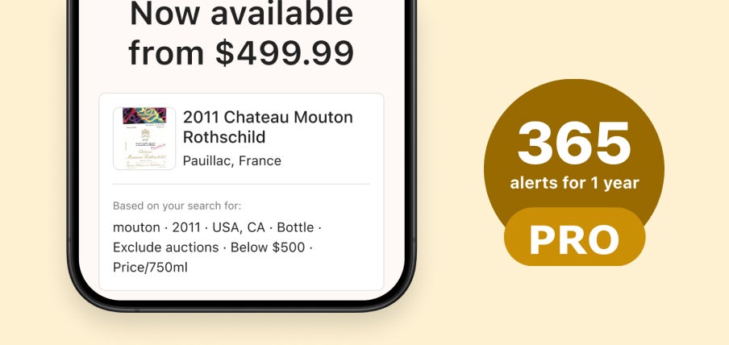Click the "alerts for 1 year" text

[x=574, y=184]
